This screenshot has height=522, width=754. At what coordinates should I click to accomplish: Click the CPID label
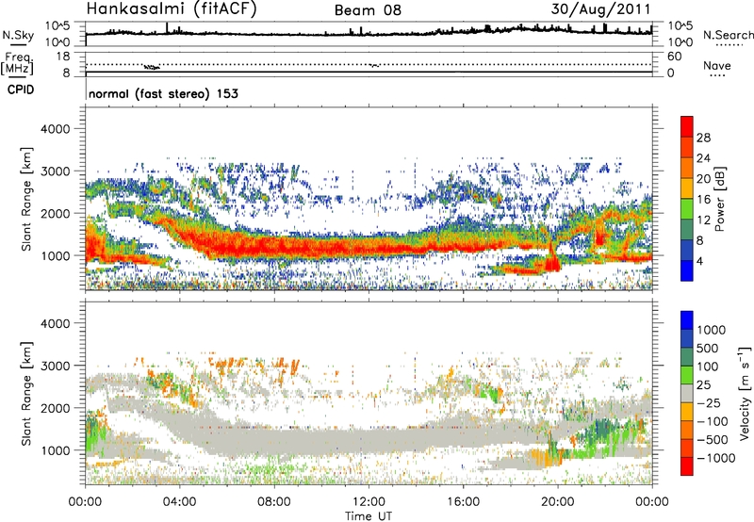(x=21, y=90)
